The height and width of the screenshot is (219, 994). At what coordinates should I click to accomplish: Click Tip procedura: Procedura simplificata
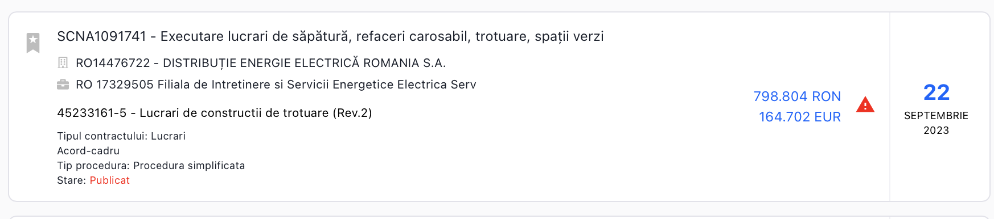point(151,166)
